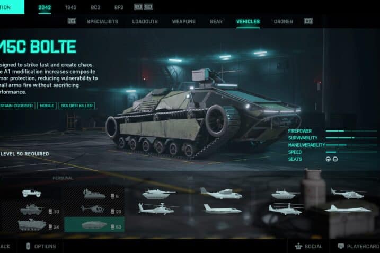The image size is (380, 253).
Task: Select the hovercraft vehicle, level 6
Action: tap(94, 194)
